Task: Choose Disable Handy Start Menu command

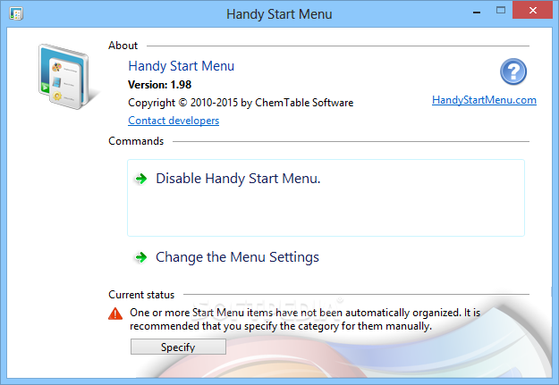Action: pos(326,197)
